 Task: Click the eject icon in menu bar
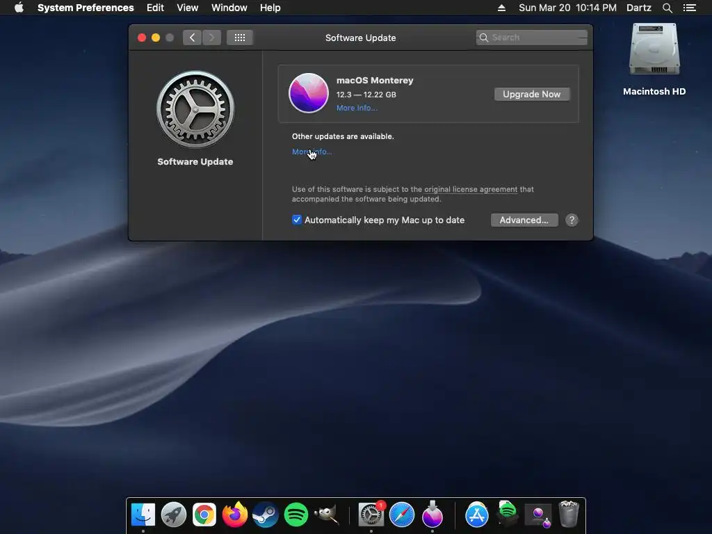pyautogui.click(x=501, y=8)
